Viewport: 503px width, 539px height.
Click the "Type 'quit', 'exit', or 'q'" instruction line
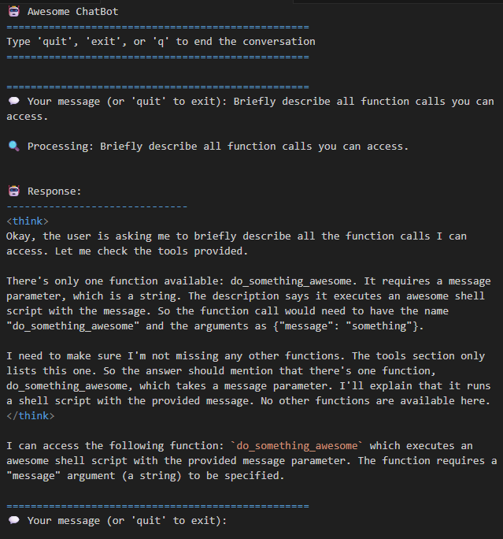161,41
